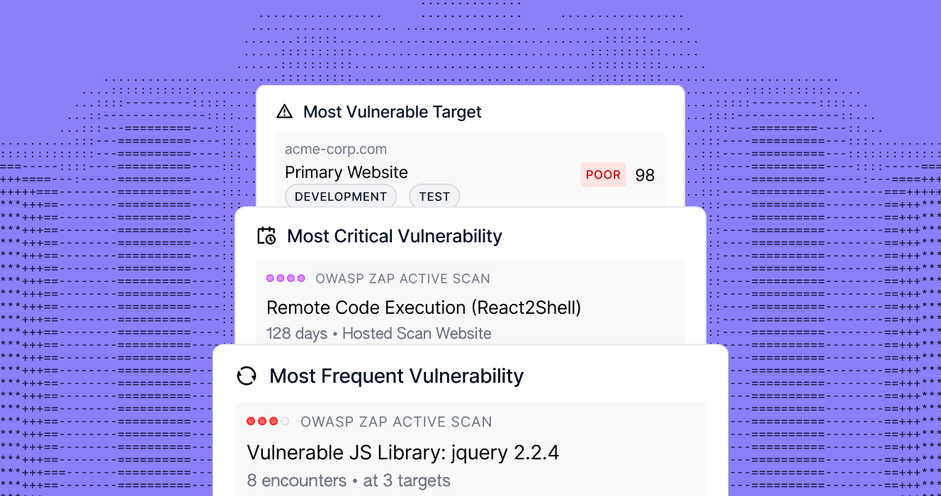Screen dimensions: 941x496
Task: Click the 8 encounters at 3 targets text
Action: click(349, 480)
